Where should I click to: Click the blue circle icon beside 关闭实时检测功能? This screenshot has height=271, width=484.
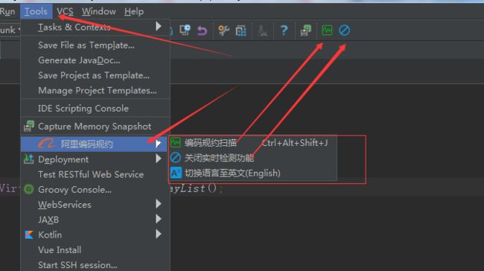(176, 157)
